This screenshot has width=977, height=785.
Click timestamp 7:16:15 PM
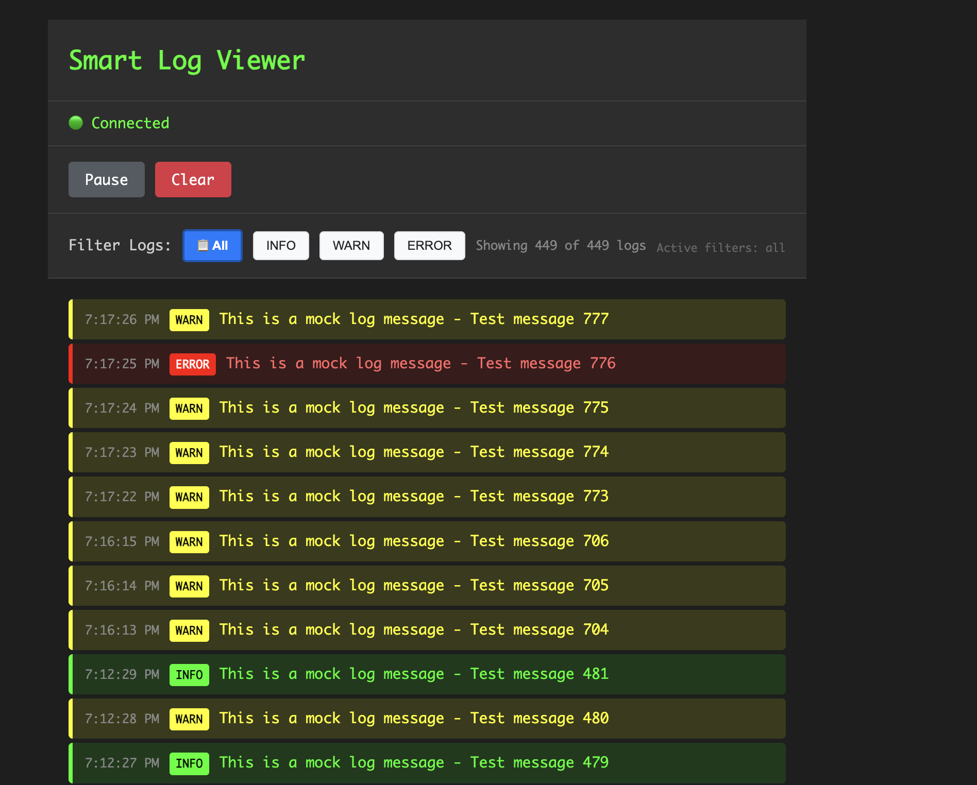[122, 542]
